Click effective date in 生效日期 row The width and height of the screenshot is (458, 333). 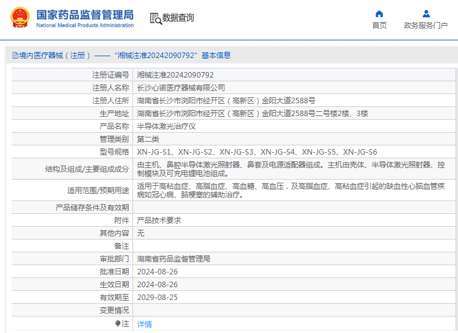pyautogui.click(x=158, y=285)
